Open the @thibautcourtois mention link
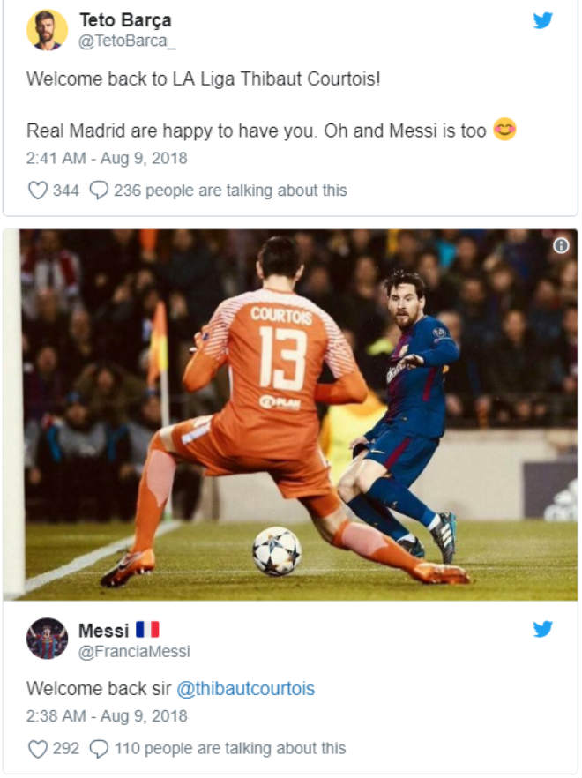This screenshot has height=778, width=582. [x=246, y=689]
